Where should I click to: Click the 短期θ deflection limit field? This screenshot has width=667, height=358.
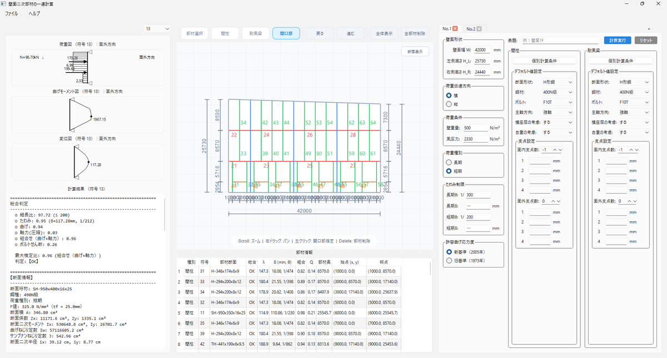(x=479, y=217)
